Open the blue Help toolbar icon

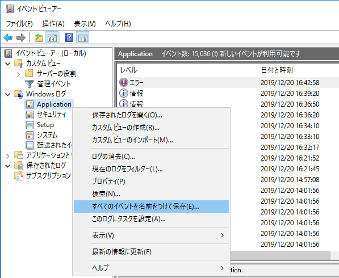click(x=69, y=37)
